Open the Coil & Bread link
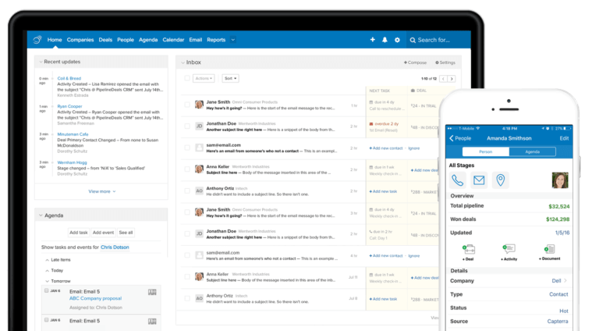Image resolution: width=599 pixels, height=331 pixels. click(69, 78)
